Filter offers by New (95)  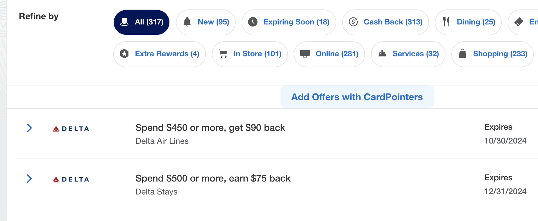[213, 22]
